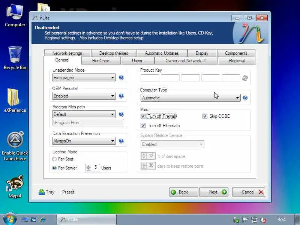Select the Mypal desktop shortcut
The width and height of the screenshot is (300, 225).
click(x=15, y=186)
